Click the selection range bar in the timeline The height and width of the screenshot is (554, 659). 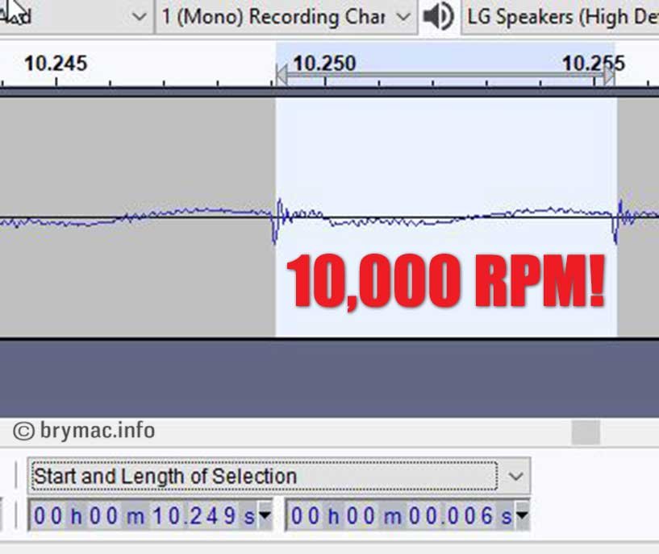pos(444,76)
